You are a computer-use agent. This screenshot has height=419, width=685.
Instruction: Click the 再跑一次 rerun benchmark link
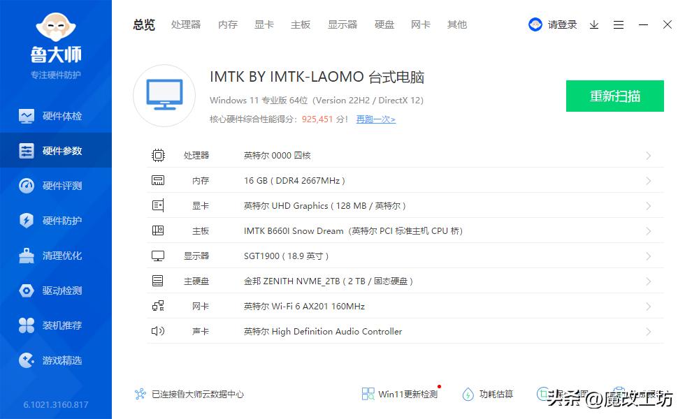(375, 119)
